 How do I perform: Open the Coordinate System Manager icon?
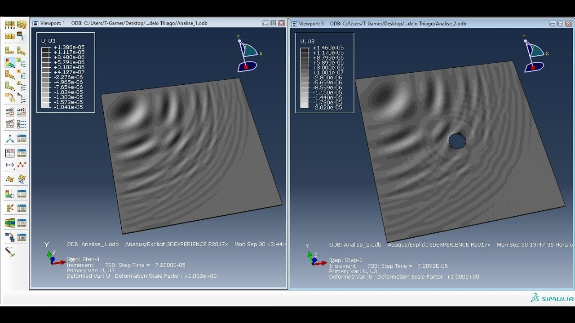pyautogui.click(x=21, y=139)
